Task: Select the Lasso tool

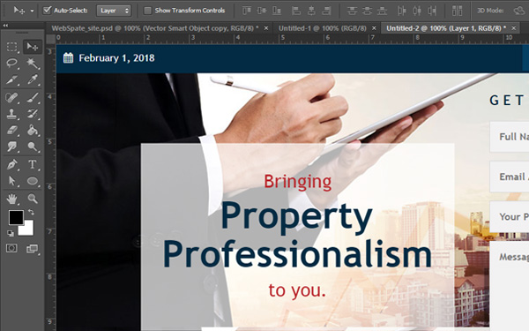Action: point(12,63)
